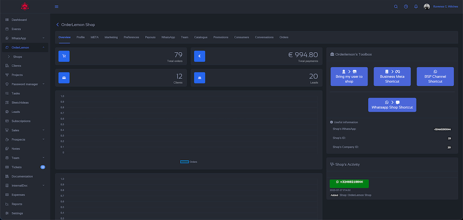Click the back arrow beside OrderLemon Shop
The width and height of the screenshot is (463, 220).
click(57, 25)
